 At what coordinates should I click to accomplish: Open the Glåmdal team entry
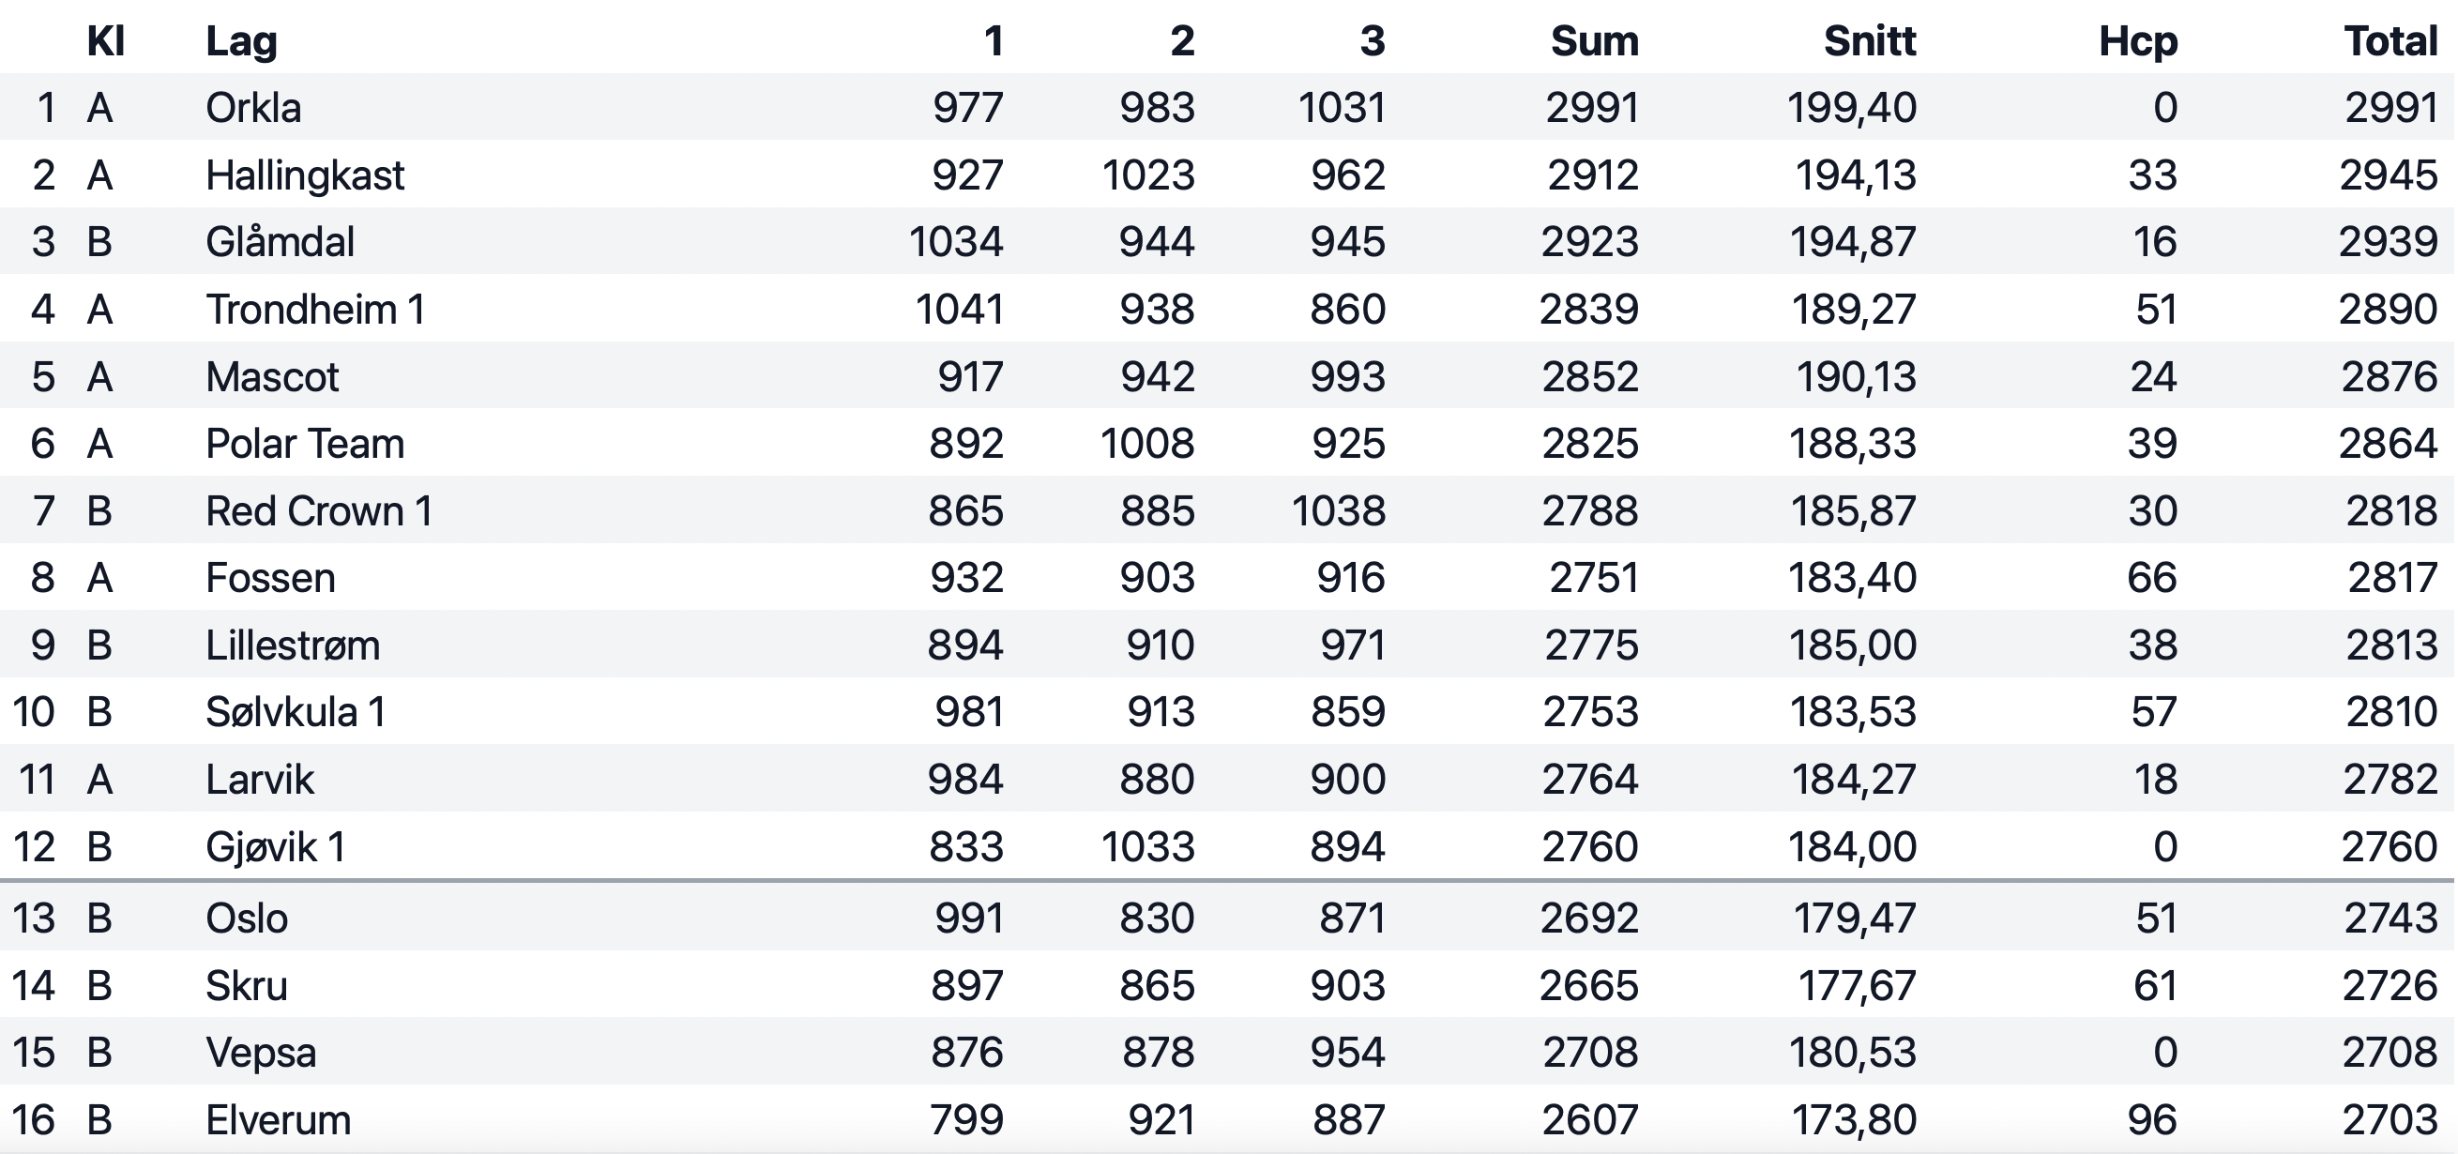click(280, 241)
